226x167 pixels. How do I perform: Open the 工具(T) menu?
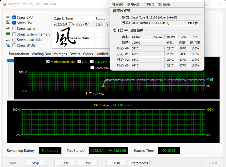click(x=149, y=4)
